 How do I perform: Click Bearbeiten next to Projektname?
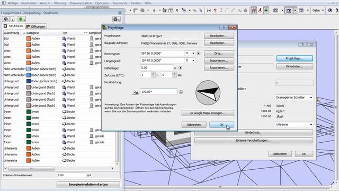pos(219,36)
